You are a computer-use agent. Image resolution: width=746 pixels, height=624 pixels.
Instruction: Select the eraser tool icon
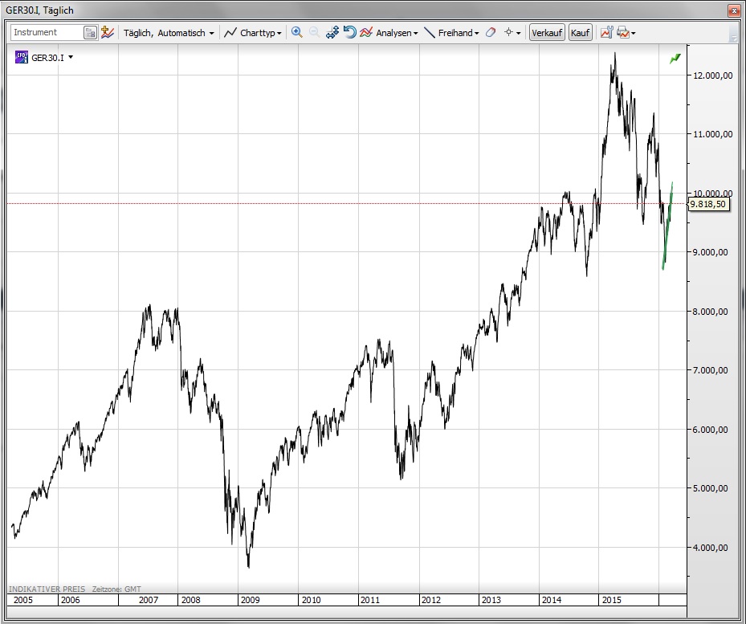pyautogui.click(x=491, y=33)
